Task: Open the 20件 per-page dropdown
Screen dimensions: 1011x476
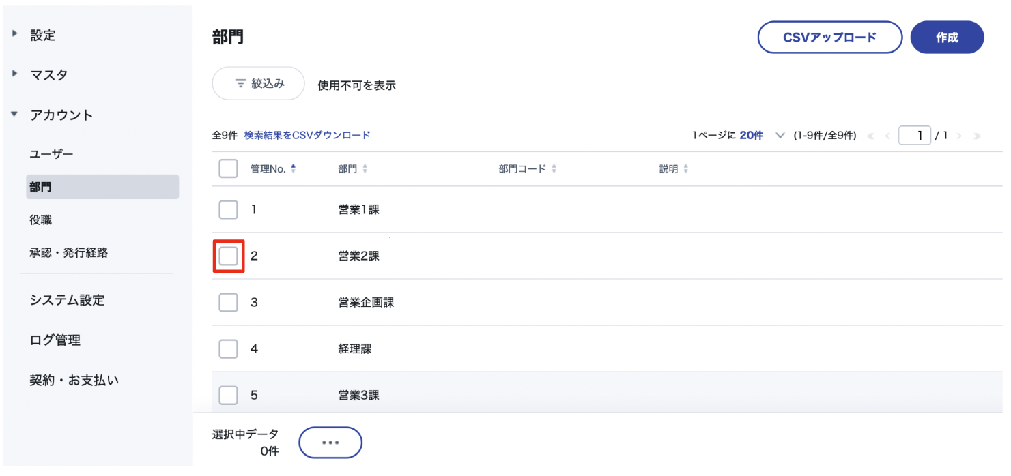Action: [x=762, y=135]
